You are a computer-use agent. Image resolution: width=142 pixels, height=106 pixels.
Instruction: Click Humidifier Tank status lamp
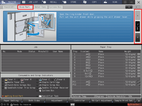click(37, 96)
